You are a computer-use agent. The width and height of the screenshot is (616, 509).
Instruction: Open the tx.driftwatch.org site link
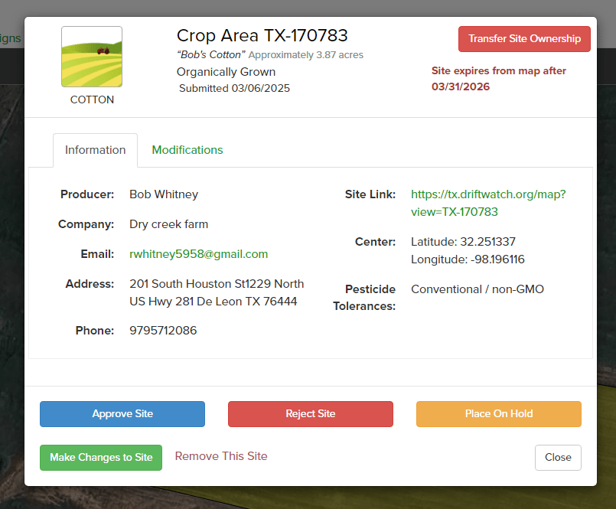pos(487,203)
